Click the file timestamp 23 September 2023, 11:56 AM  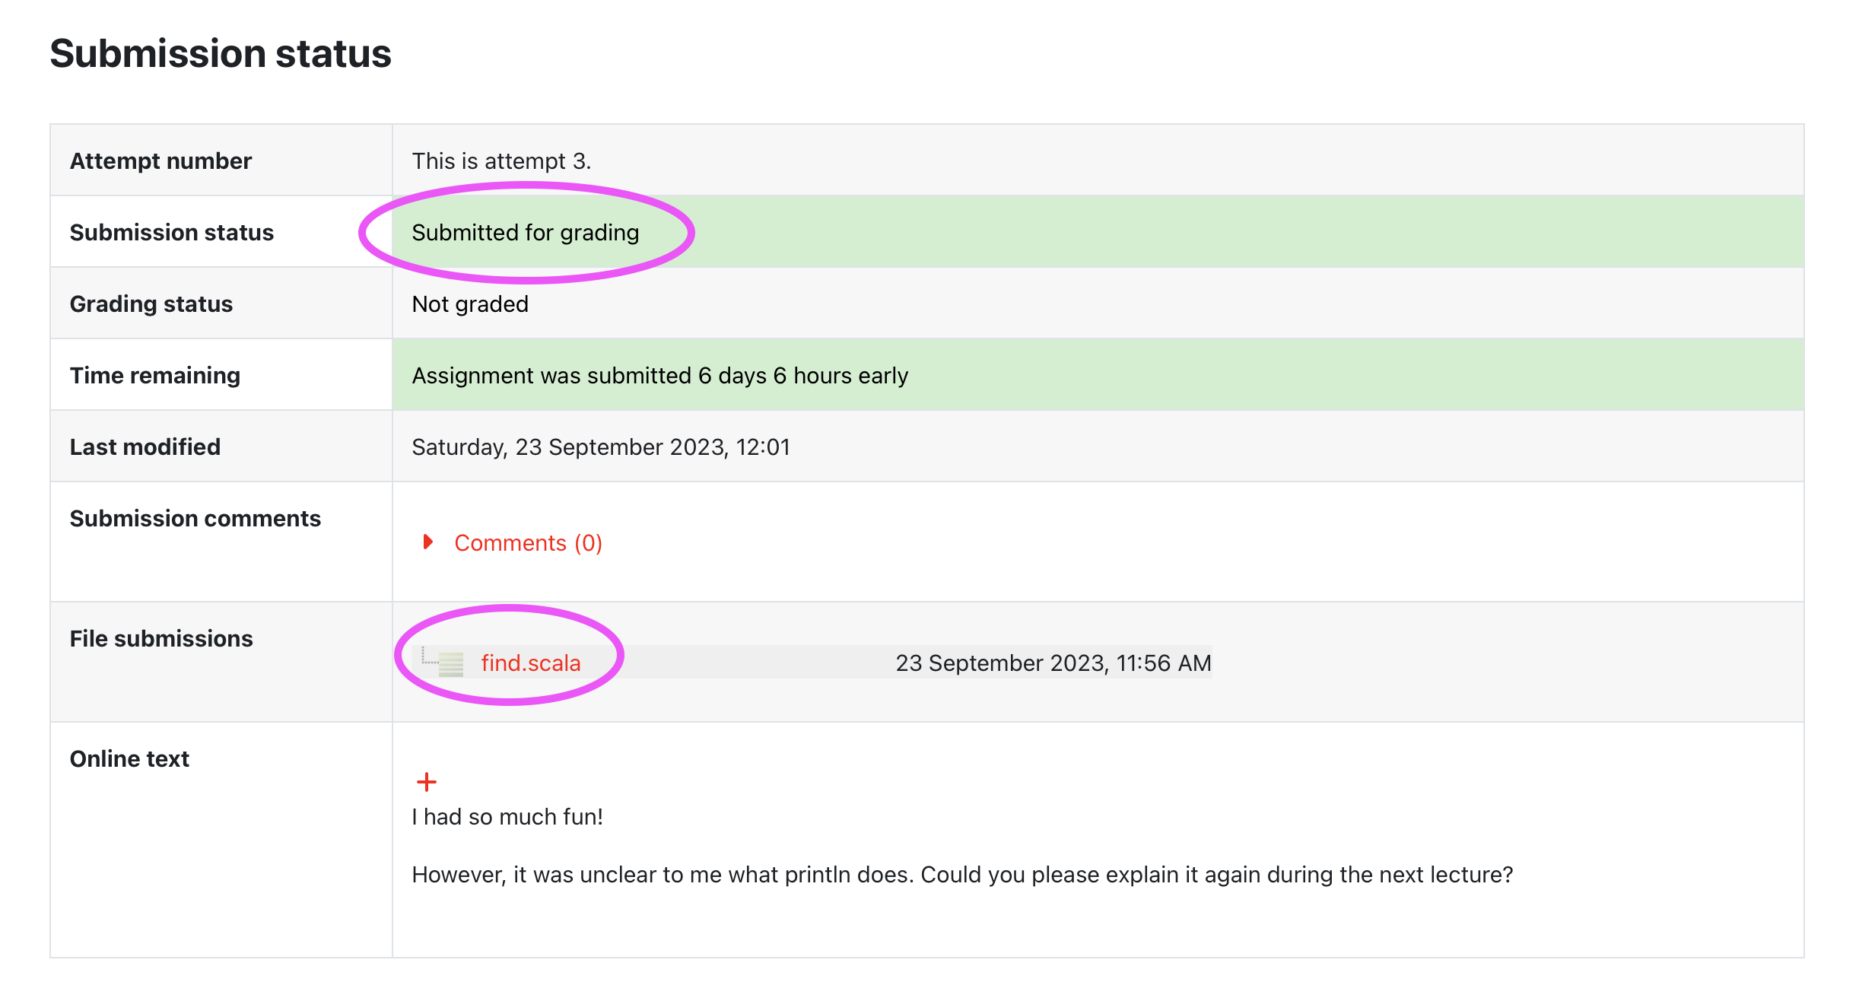1053,663
